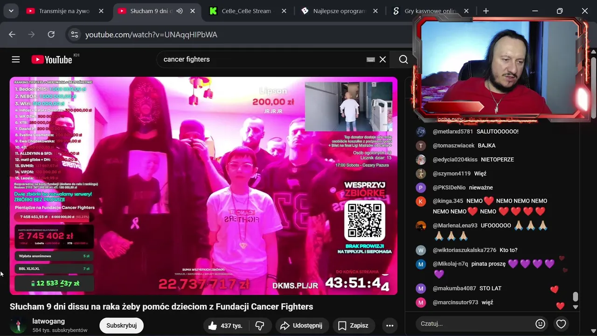Share video with 'Udostępnij'

pyautogui.click(x=301, y=326)
